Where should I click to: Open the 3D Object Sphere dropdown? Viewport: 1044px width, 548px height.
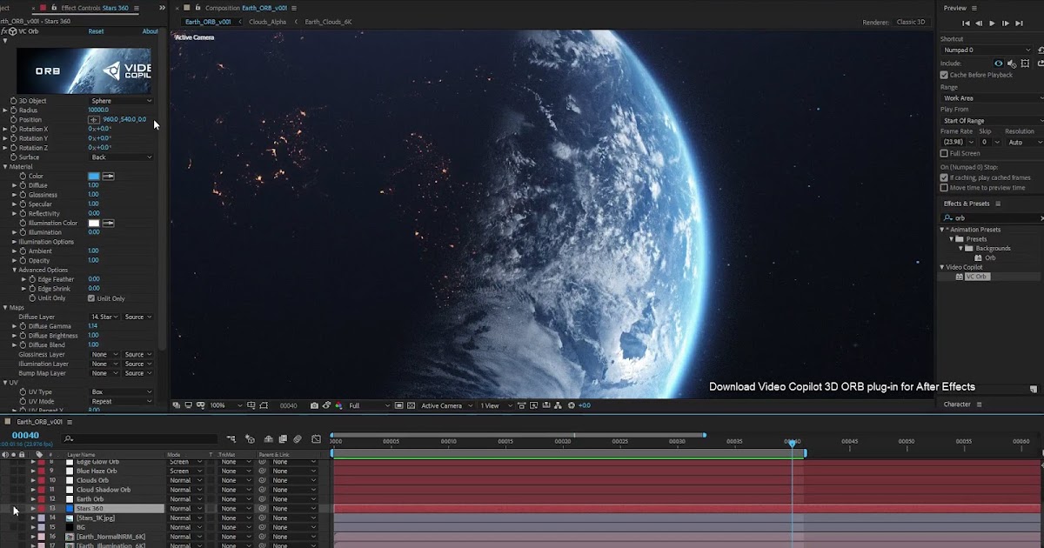pos(121,101)
